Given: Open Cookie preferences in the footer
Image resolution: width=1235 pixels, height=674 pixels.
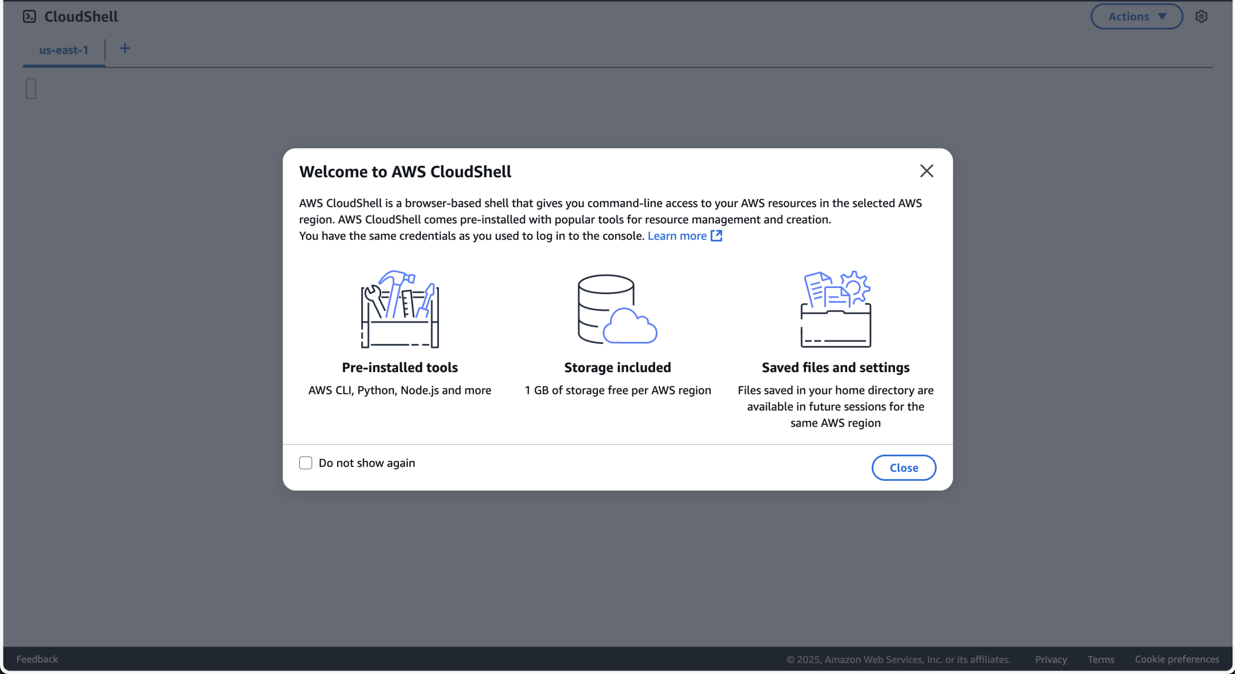Looking at the screenshot, I should pyautogui.click(x=1177, y=659).
